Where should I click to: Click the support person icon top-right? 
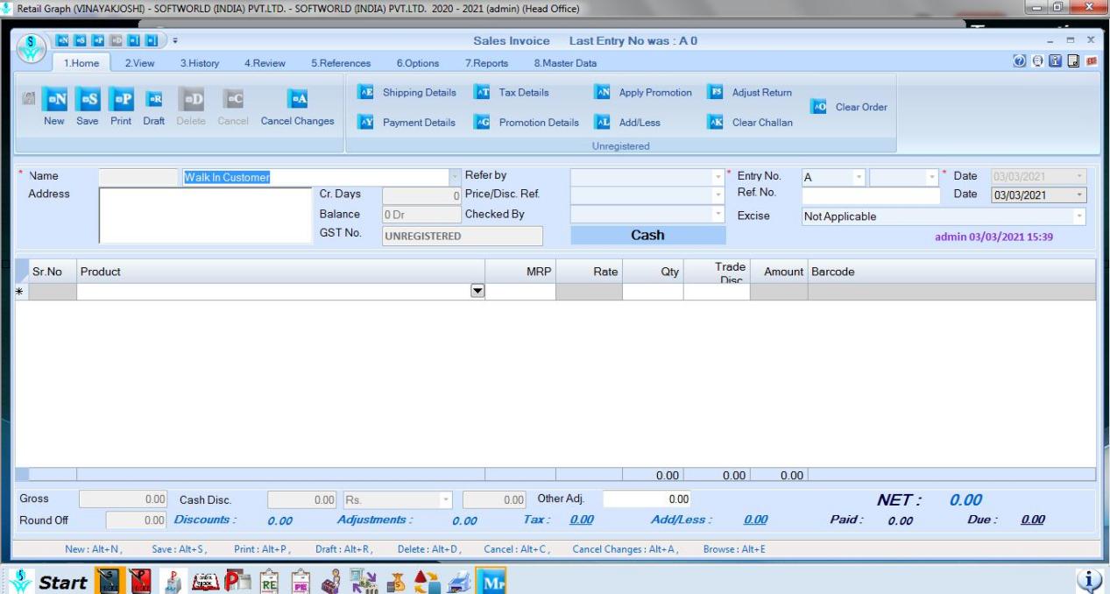click(x=1036, y=62)
